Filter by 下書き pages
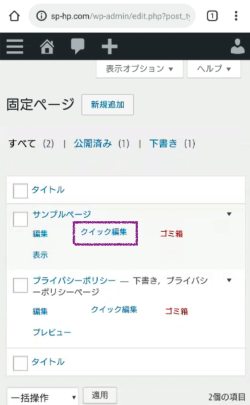 [x=163, y=144]
